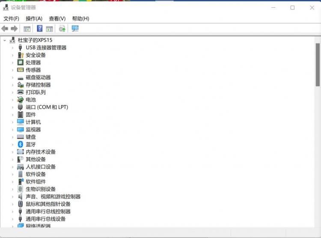The width and height of the screenshot is (321, 238).
Task: Expand the 监视器 tree node
Action: [12, 130]
